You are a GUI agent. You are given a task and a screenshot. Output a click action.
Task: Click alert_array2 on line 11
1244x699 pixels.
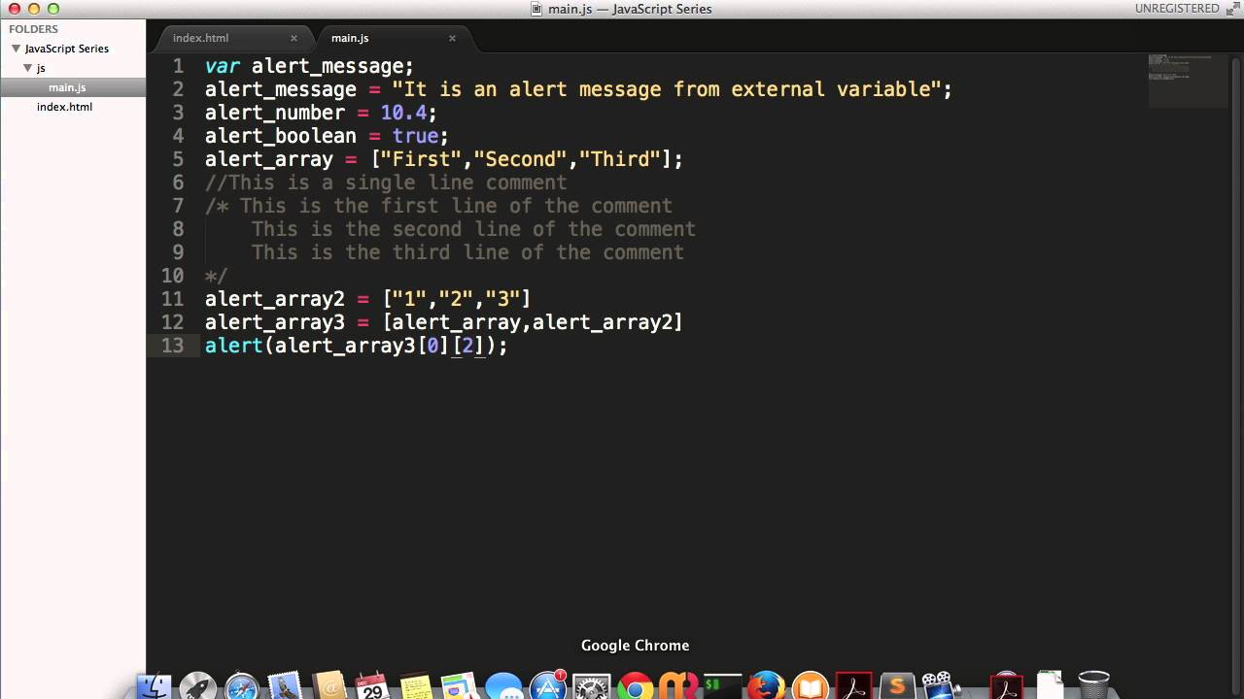coord(275,299)
